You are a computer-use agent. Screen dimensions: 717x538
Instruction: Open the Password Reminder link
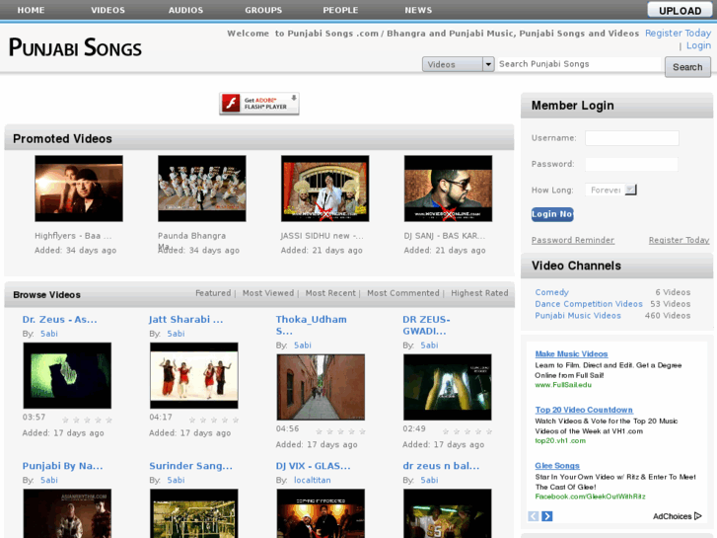pyautogui.click(x=572, y=240)
